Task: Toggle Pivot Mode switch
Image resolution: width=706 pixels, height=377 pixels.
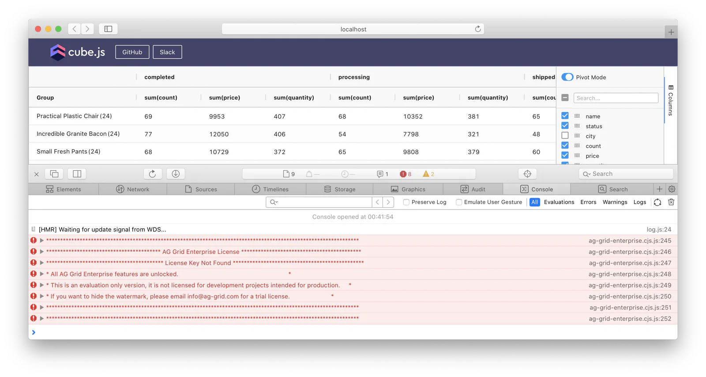Action: pos(567,77)
